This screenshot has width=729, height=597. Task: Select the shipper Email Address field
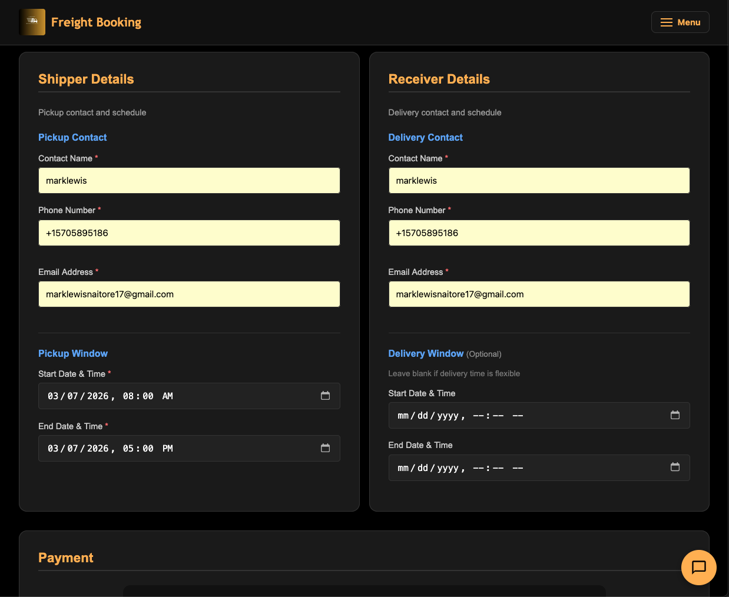coord(189,294)
